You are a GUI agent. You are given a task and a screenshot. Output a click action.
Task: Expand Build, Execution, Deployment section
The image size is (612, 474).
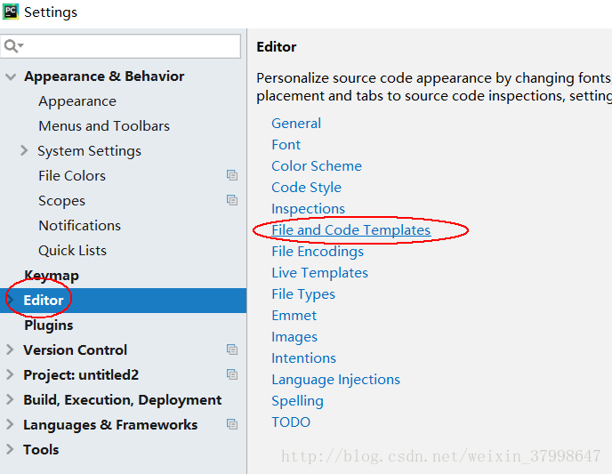click(x=11, y=400)
